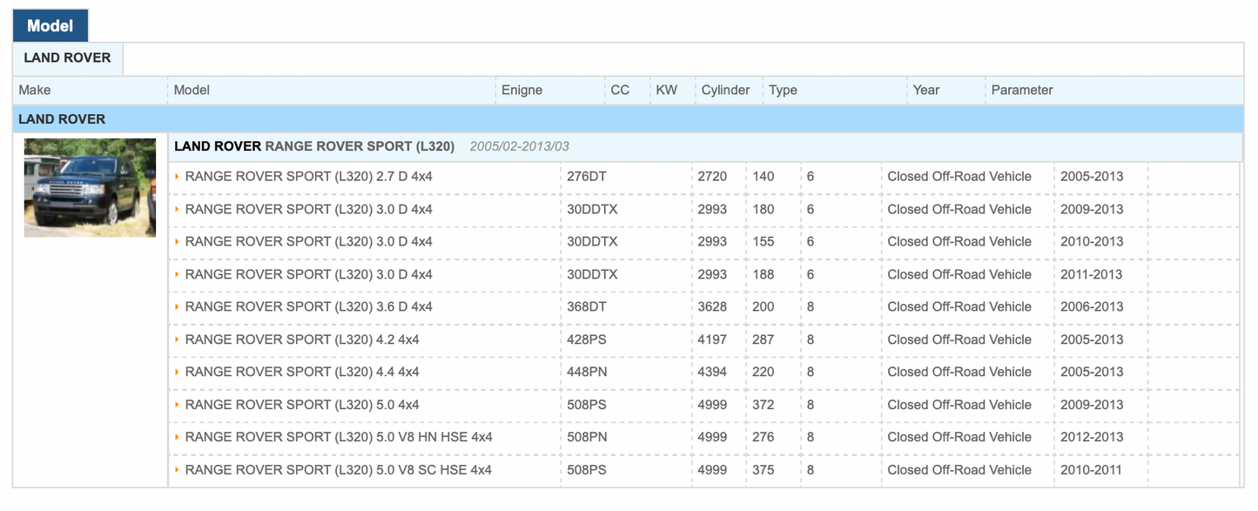The image size is (1258, 511).
Task: Click the arrow icon for the 180 KW 3.0 D row
Action: (x=178, y=210)
